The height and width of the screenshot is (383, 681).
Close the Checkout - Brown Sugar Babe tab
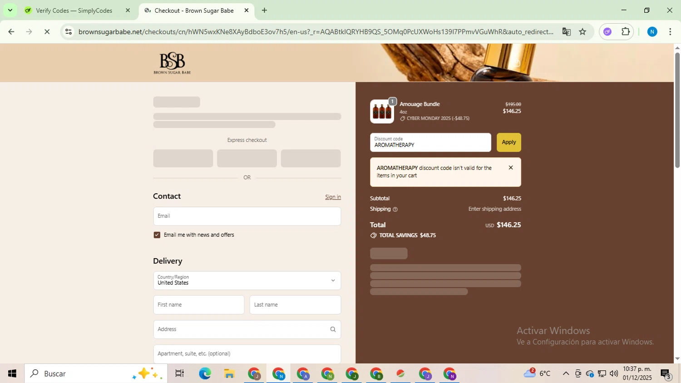pyautogui.click(x=247, y=10)
